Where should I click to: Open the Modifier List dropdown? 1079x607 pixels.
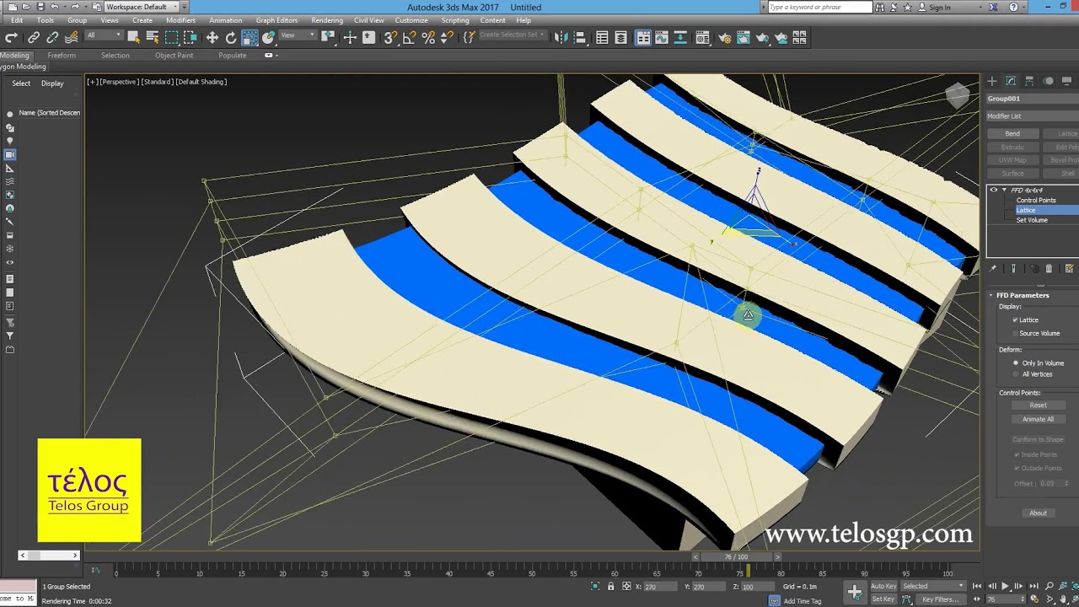coord(1033,116)
